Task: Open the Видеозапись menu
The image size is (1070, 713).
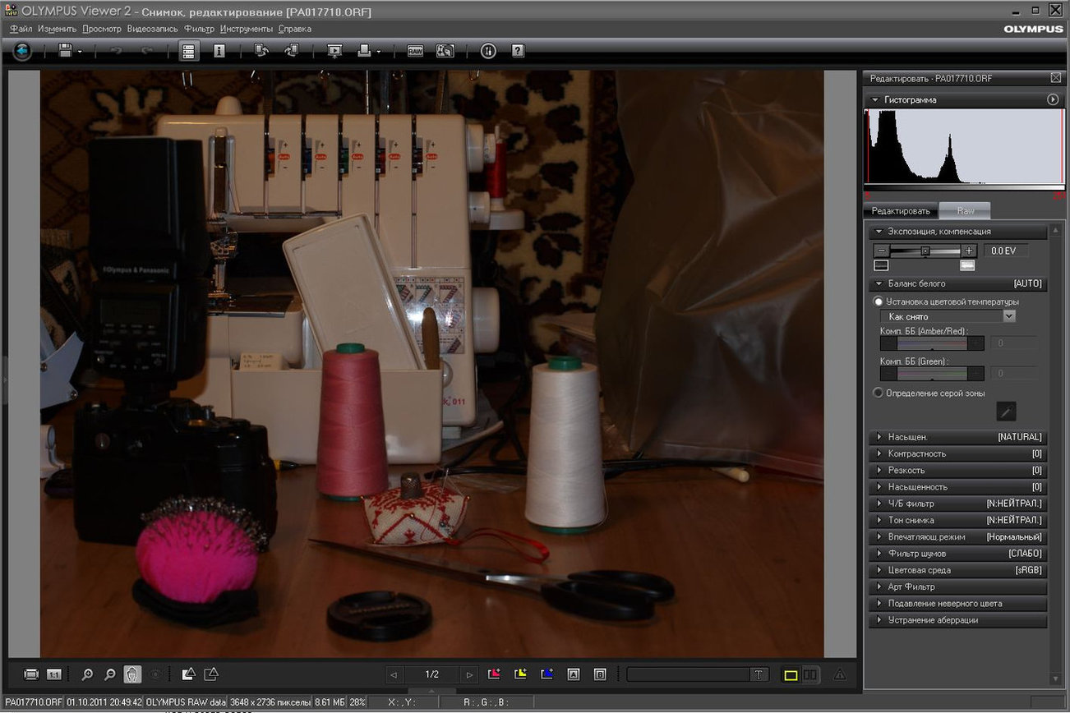Action: click(x=153, y=29)
